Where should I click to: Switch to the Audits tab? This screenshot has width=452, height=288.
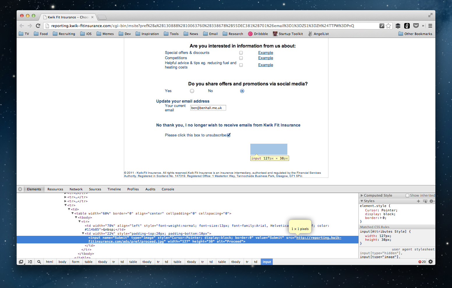(x=150, y=189)
